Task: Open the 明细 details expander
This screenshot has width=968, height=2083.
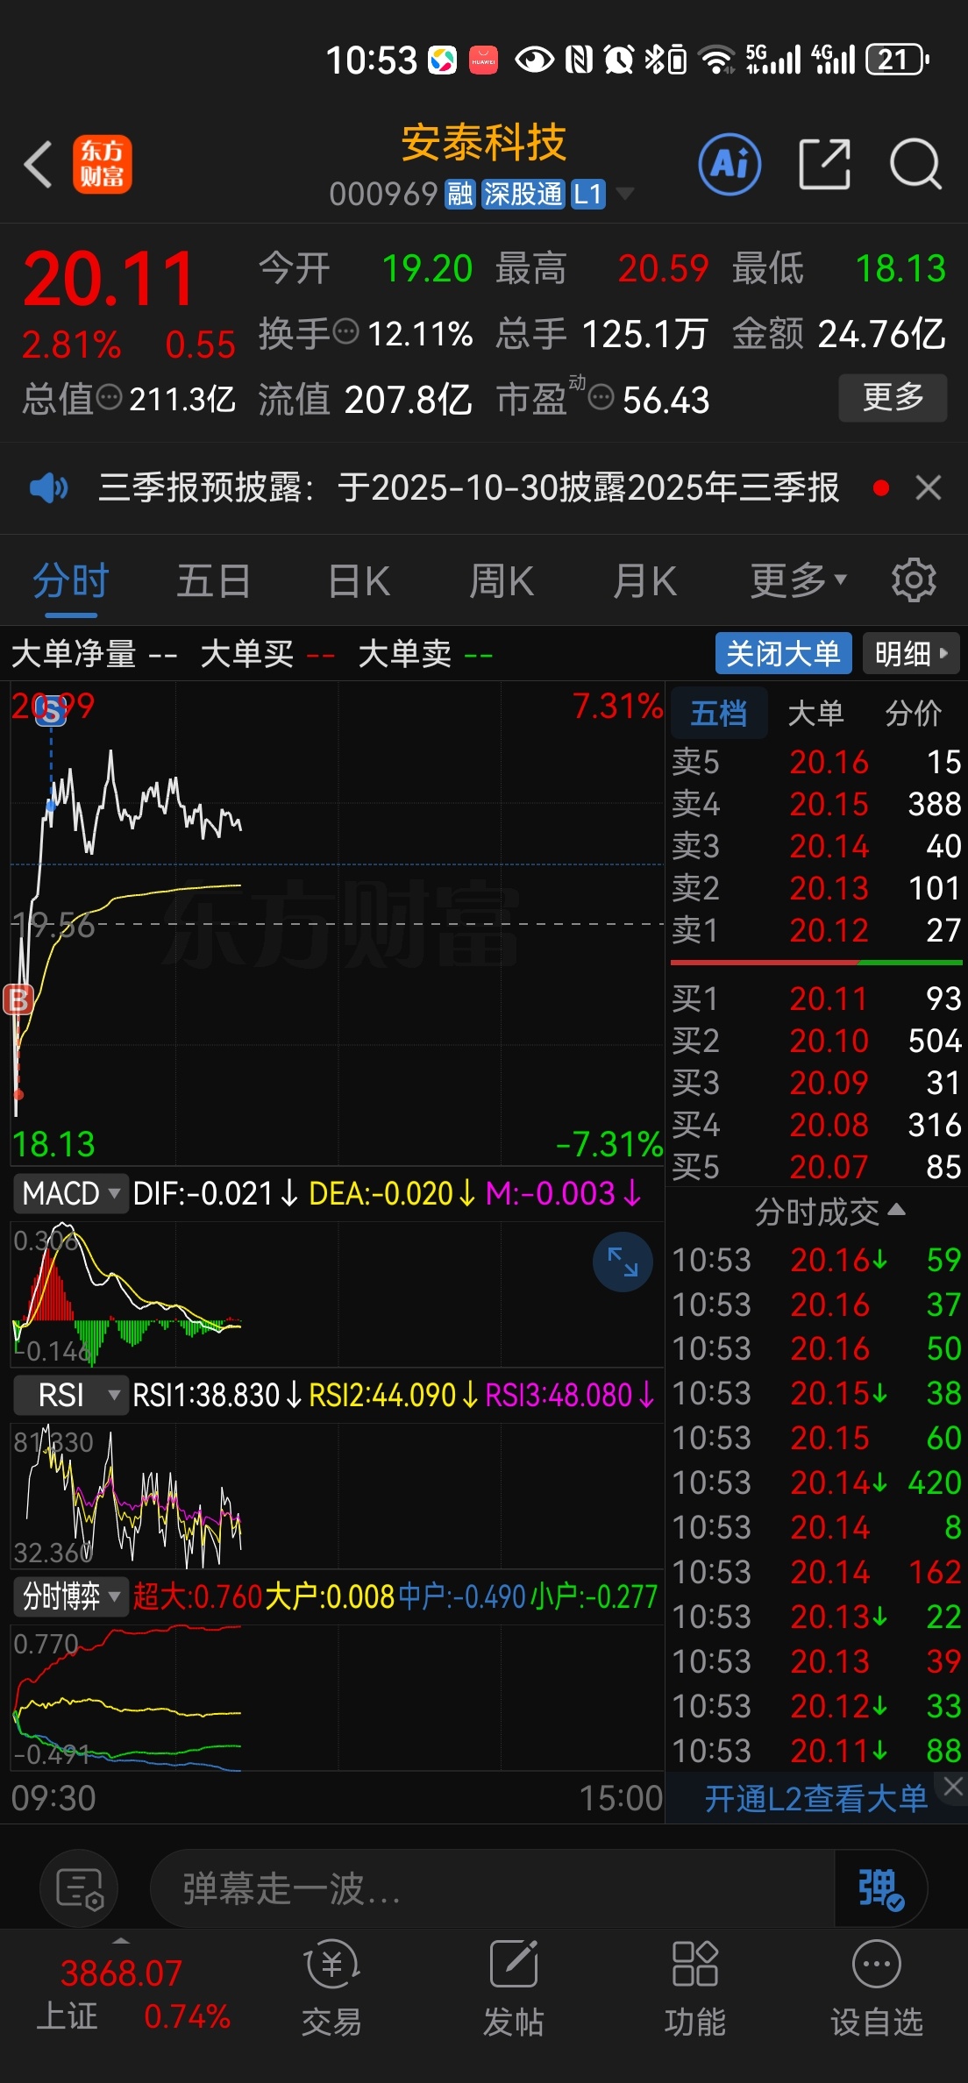Action: pos(911,653)
